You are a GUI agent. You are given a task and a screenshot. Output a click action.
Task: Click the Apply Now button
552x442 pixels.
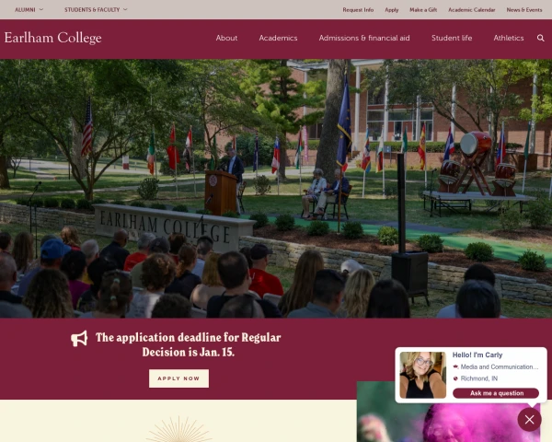178,378
